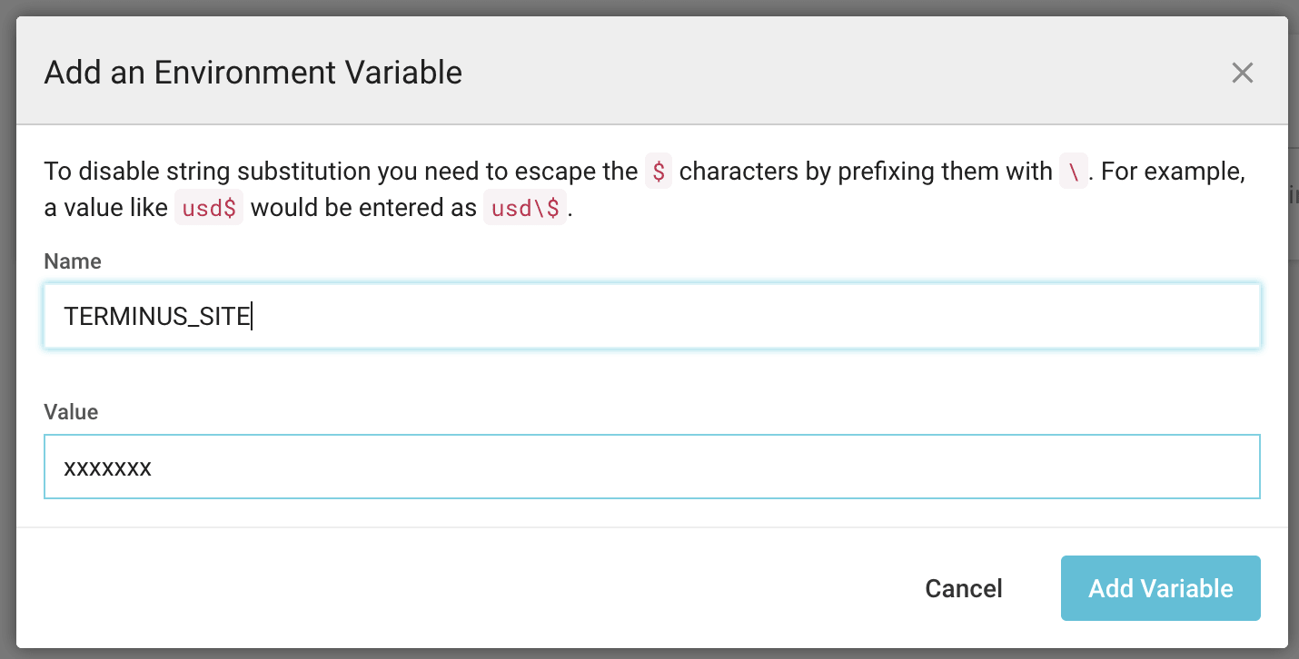Click the "characters by prefixing them with" text

pyautogui.click(x=865, y=172)
